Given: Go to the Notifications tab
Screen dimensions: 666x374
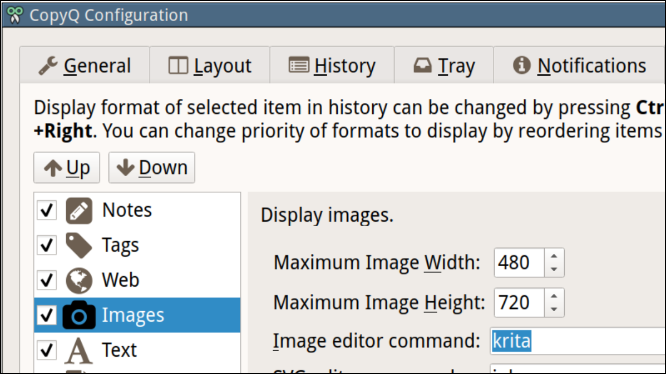Looking at the screenshot, I should [x=579, y=66].
